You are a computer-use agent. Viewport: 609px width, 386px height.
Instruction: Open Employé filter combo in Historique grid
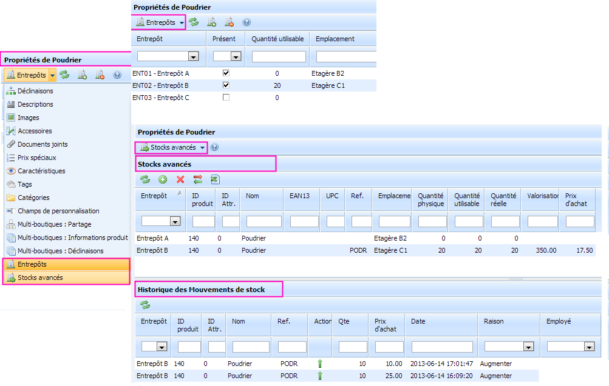click(589, 347)
